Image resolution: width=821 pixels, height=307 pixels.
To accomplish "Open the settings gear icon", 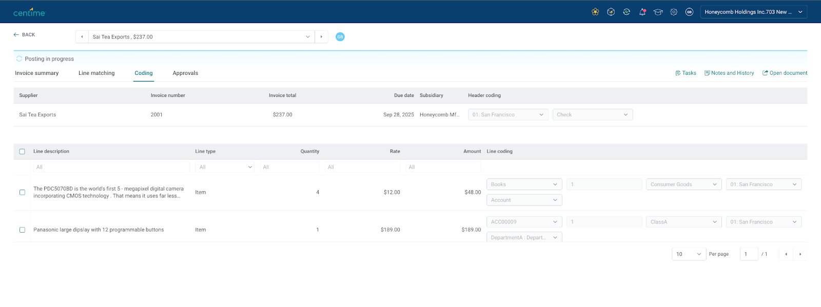I will [674, 12].
